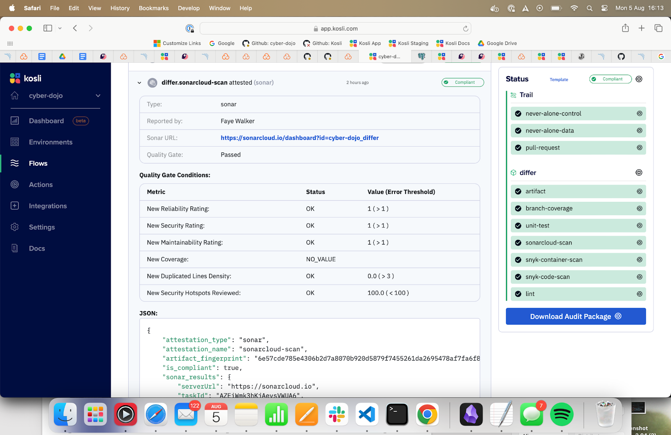Open Spotify from the Dock
671x435 pixels.
(562, 415)
